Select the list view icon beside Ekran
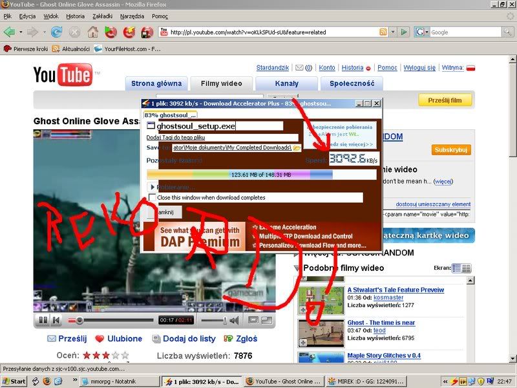Viewport: 517px width, 388px height. coord(456,268)
